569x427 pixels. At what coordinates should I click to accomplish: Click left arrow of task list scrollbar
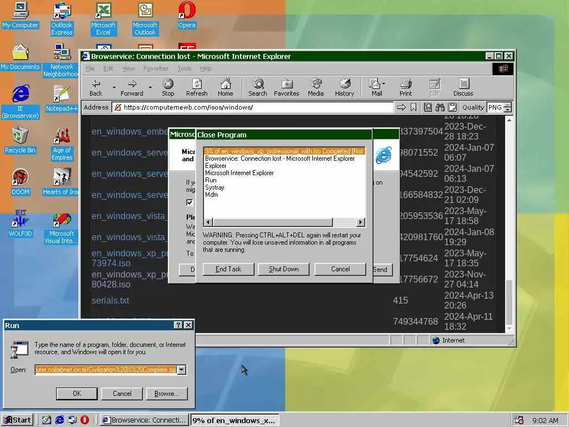(x=208, y=222)
